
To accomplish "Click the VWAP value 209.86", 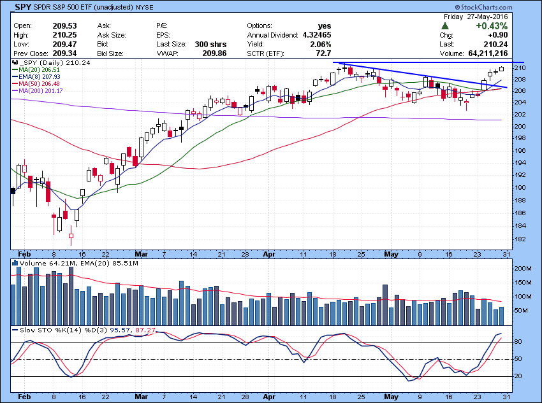I will [x=214, y=53].
